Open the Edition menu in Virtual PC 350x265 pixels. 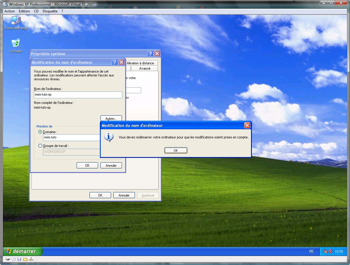[24, 11]
